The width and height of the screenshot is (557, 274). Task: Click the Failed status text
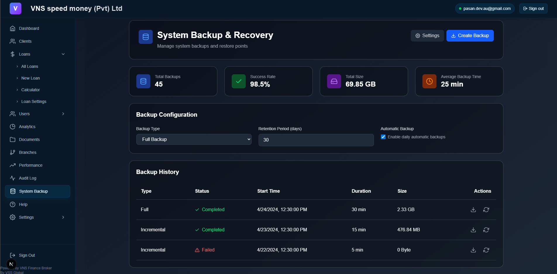click(x=208, y=250)
